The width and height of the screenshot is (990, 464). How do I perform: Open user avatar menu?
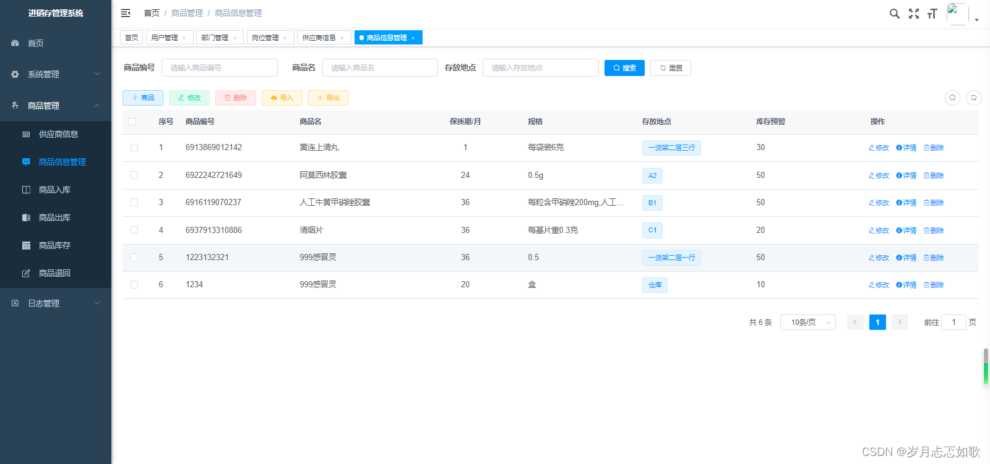957,14
